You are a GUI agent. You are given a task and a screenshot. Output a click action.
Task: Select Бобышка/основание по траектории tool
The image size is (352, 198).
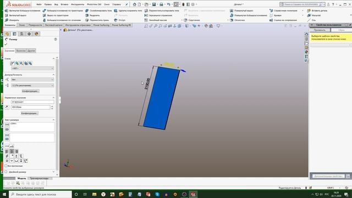[63, 10]
